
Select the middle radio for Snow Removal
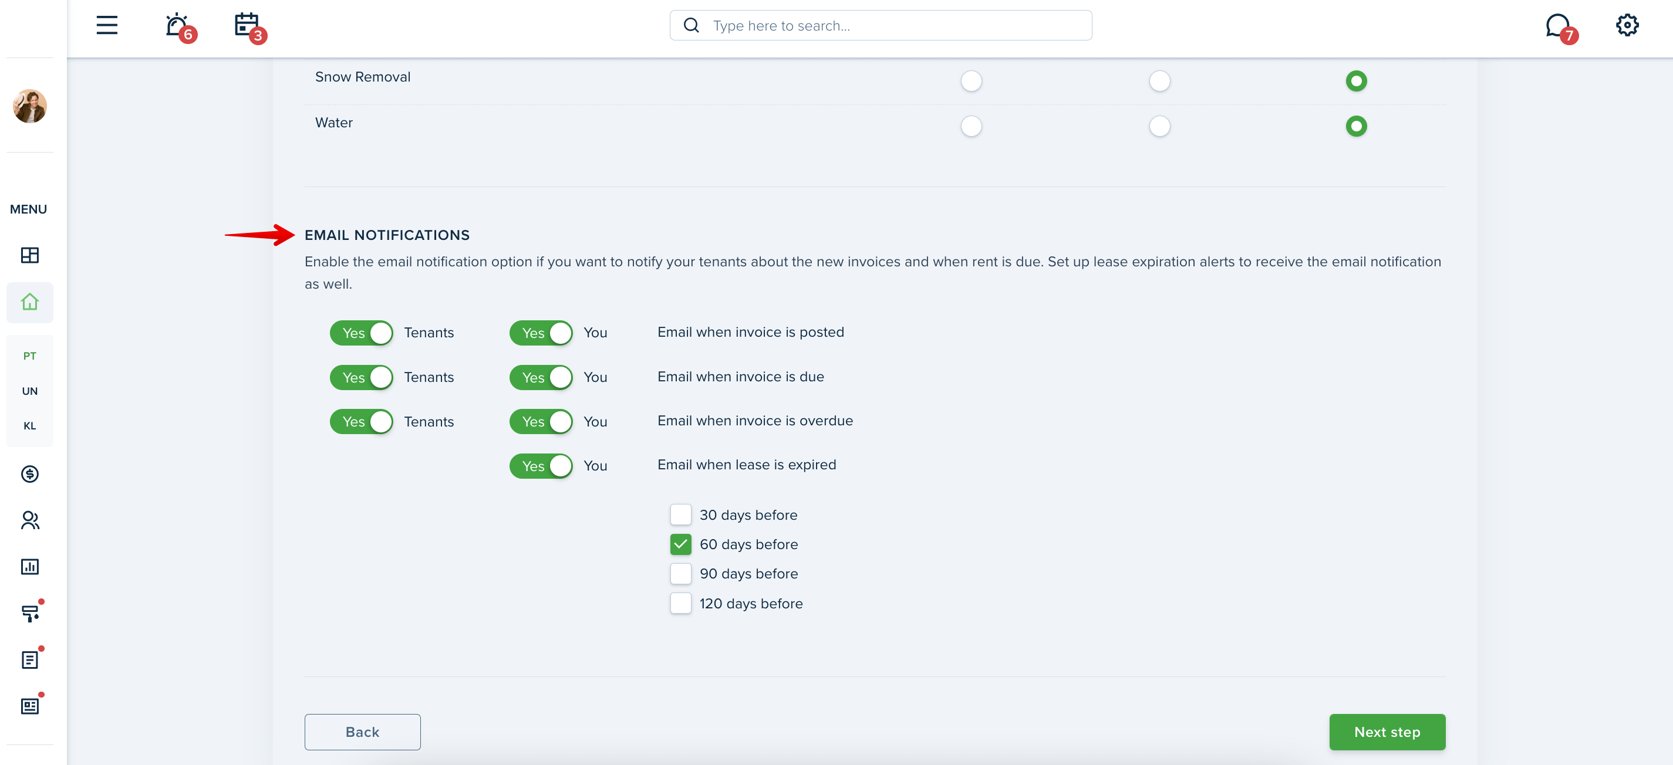tap(1159, 81)
